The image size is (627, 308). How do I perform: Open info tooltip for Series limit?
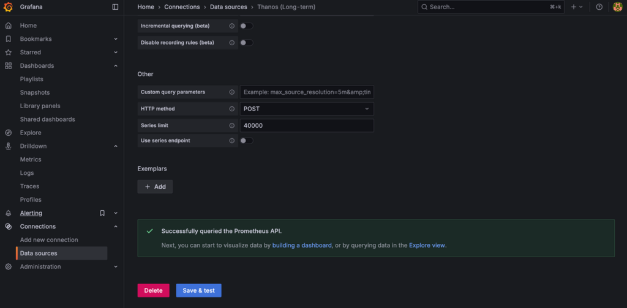click(x=231, y=126)
